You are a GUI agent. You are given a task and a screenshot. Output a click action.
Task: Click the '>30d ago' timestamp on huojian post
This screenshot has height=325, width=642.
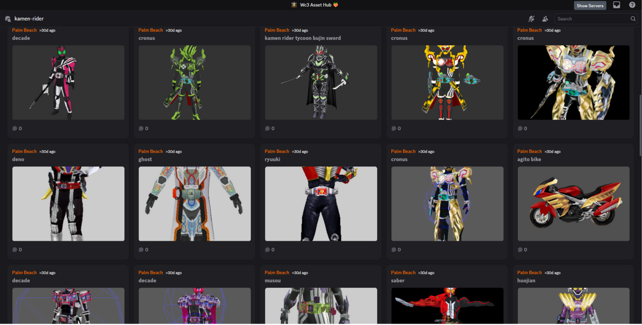point(553,273)
